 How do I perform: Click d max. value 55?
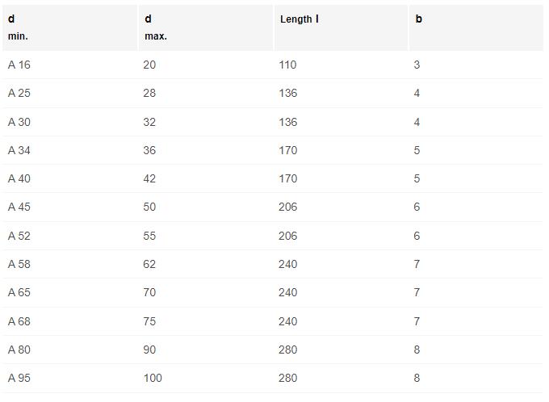tap(149, 236)
